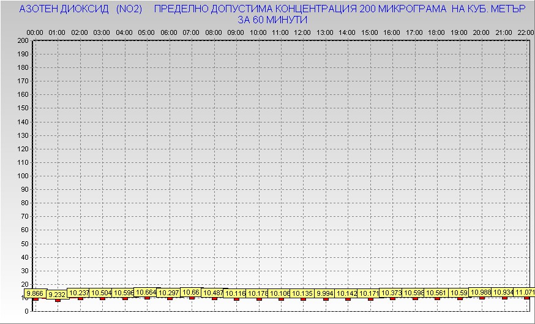This screenshot has height=324, width=535.
Task: Click the 10.934 data label
Action: coord(504,292)
